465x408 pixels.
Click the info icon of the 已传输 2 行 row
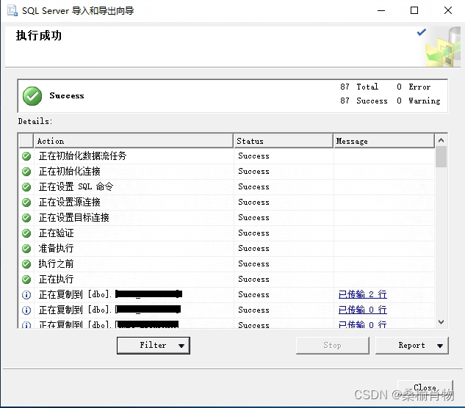[x=26, y=295]
